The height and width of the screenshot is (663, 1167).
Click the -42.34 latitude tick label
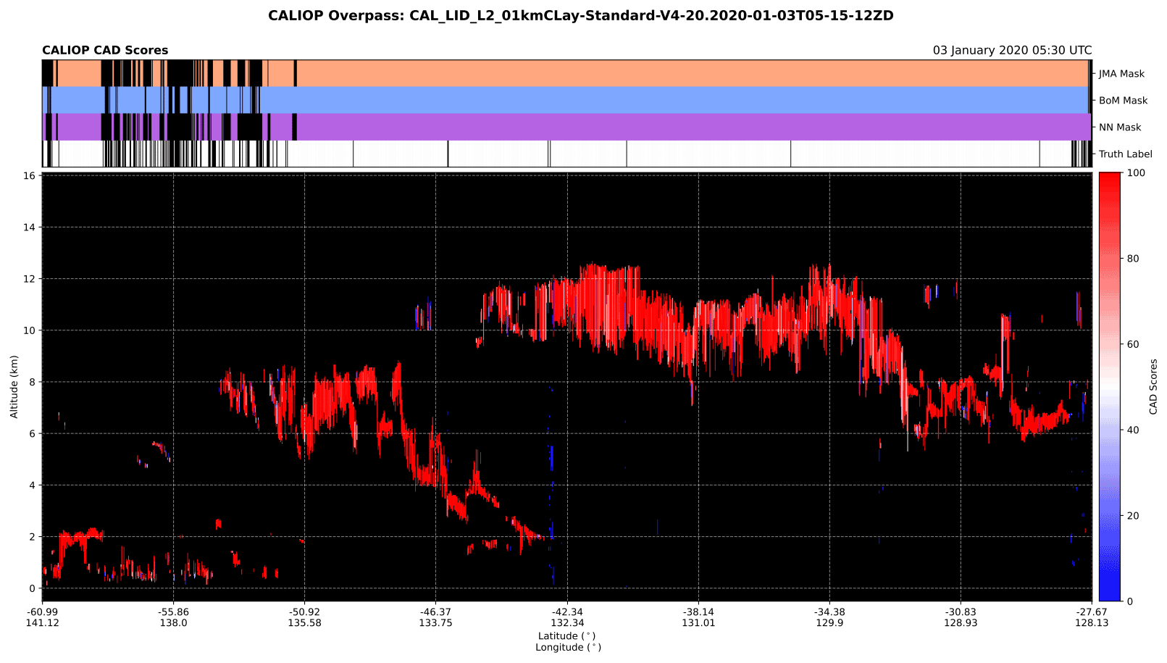[x=566, y=612]
